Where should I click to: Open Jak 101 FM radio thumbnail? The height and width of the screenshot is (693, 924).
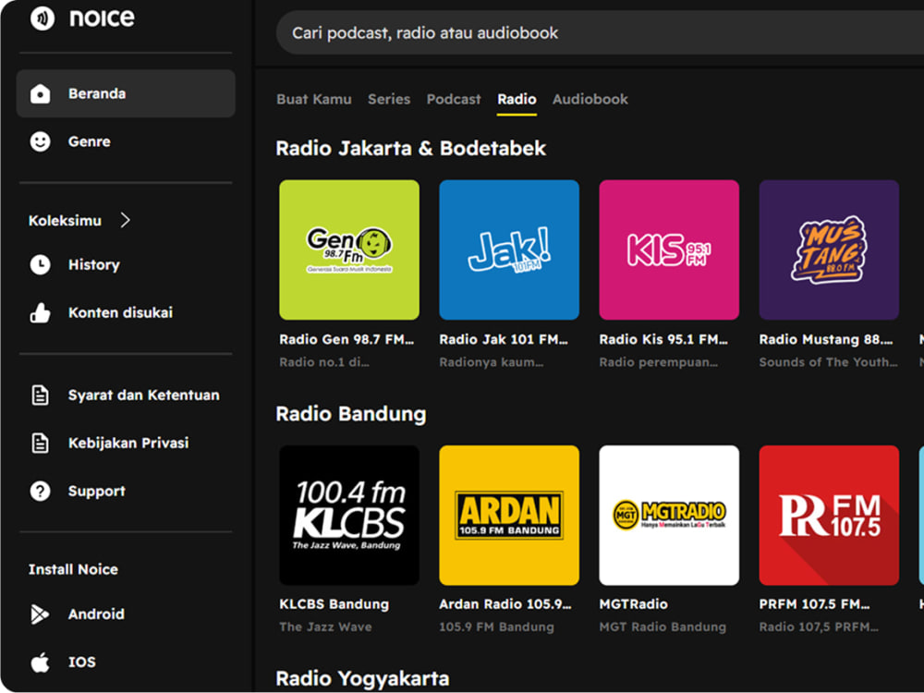point(509,249)
